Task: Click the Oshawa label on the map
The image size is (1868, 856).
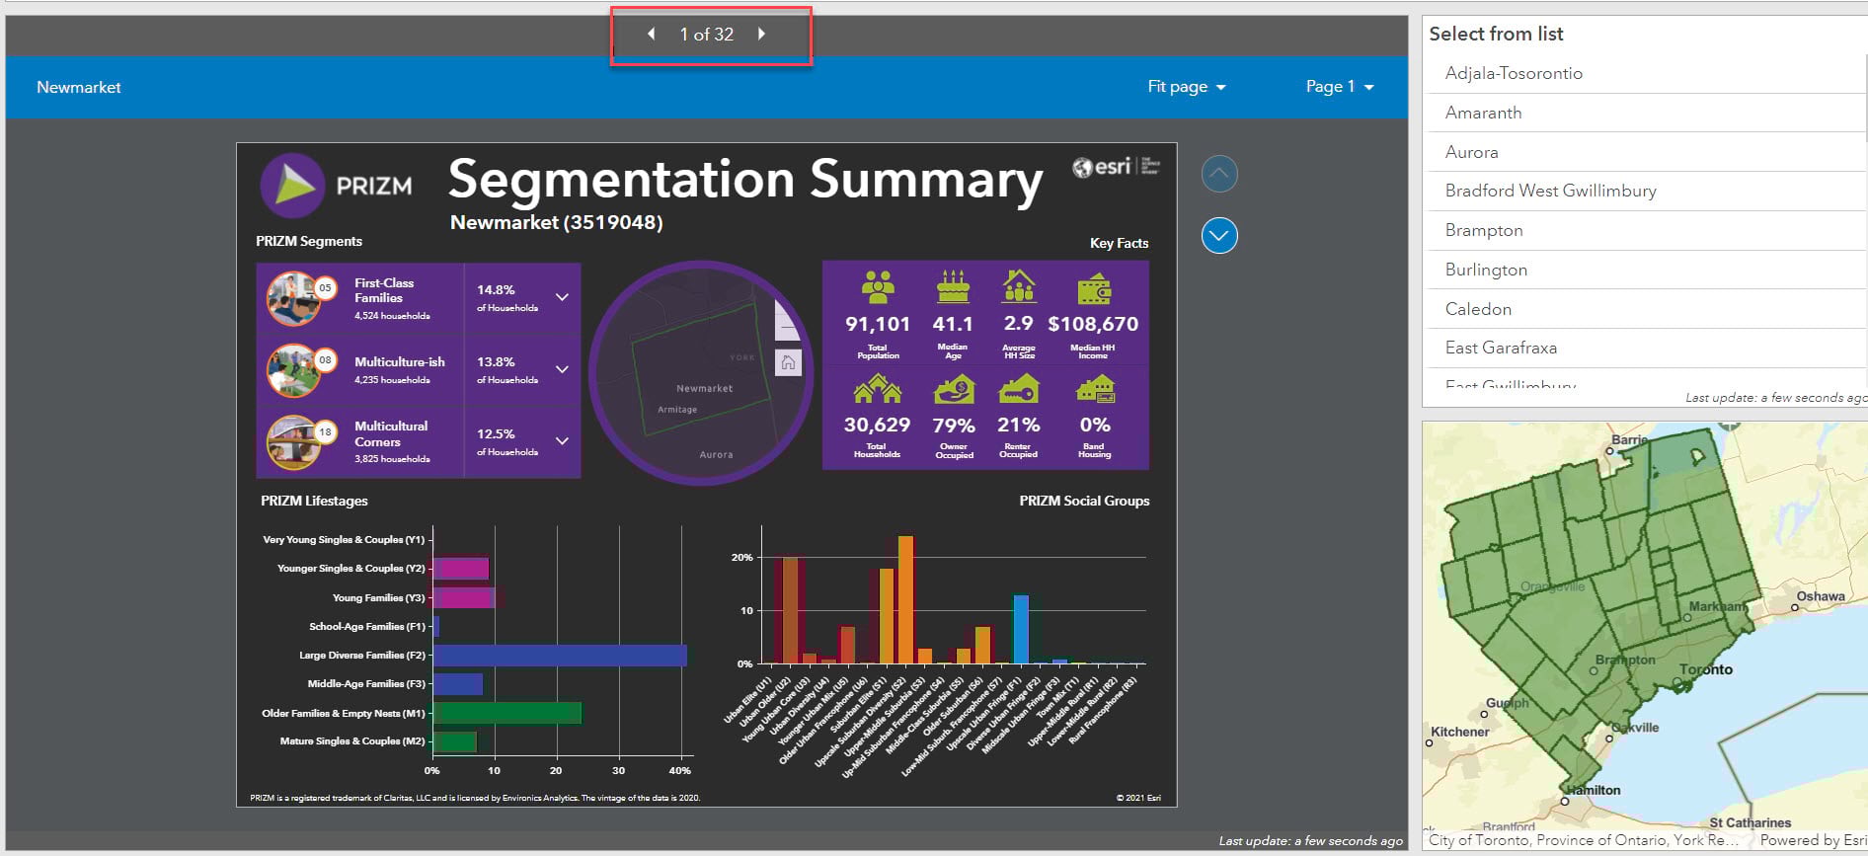Action: 1821,596
